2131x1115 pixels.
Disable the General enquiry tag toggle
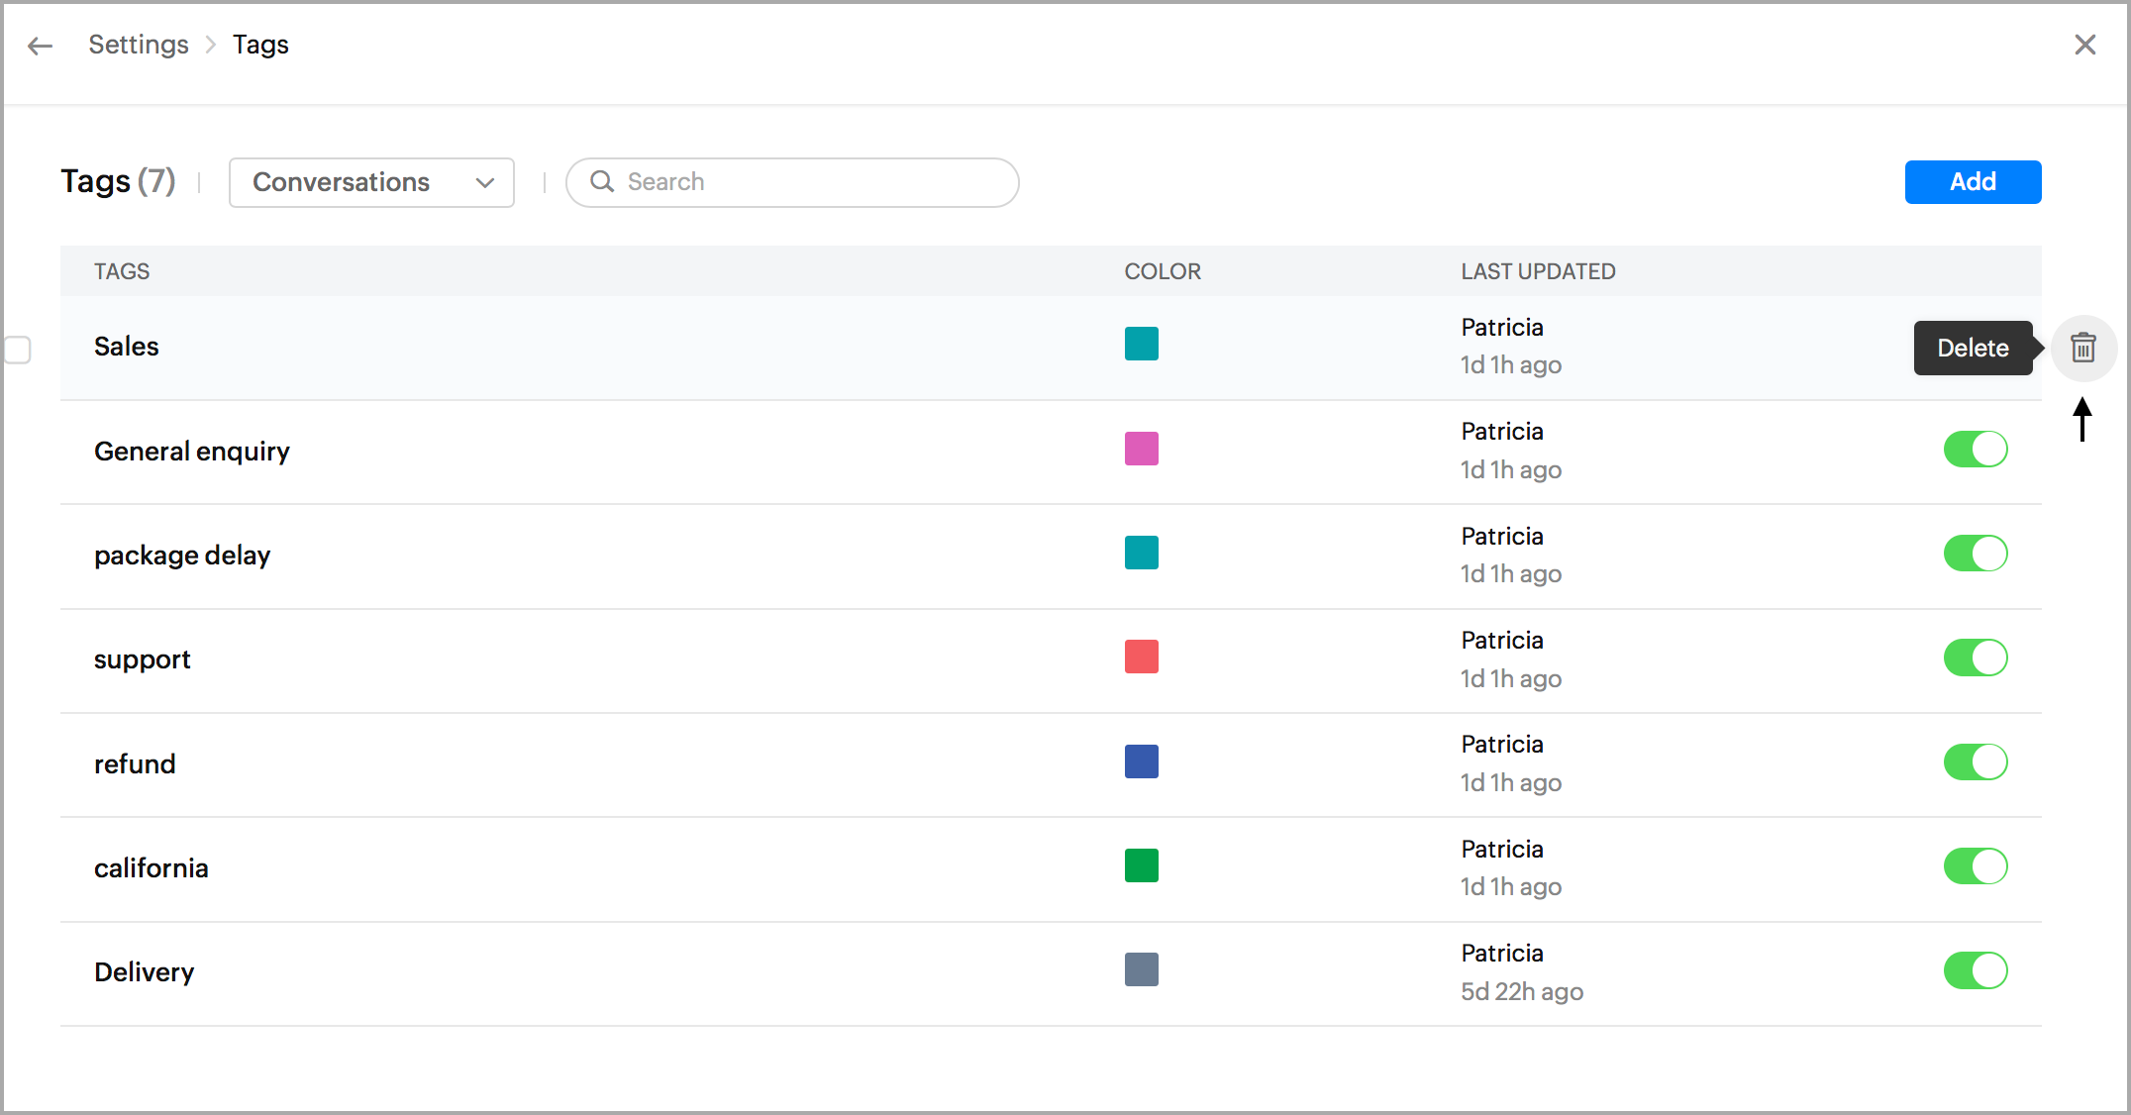[1975, 450]
